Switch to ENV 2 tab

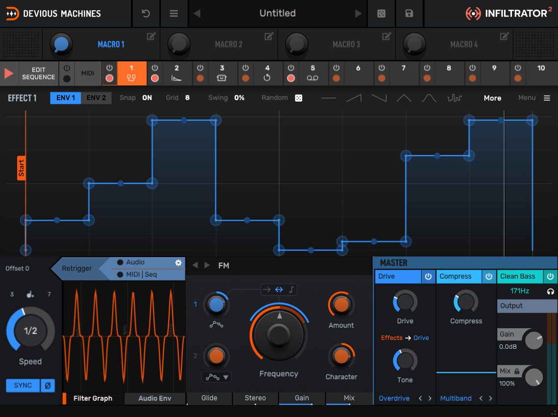(96, 98)
